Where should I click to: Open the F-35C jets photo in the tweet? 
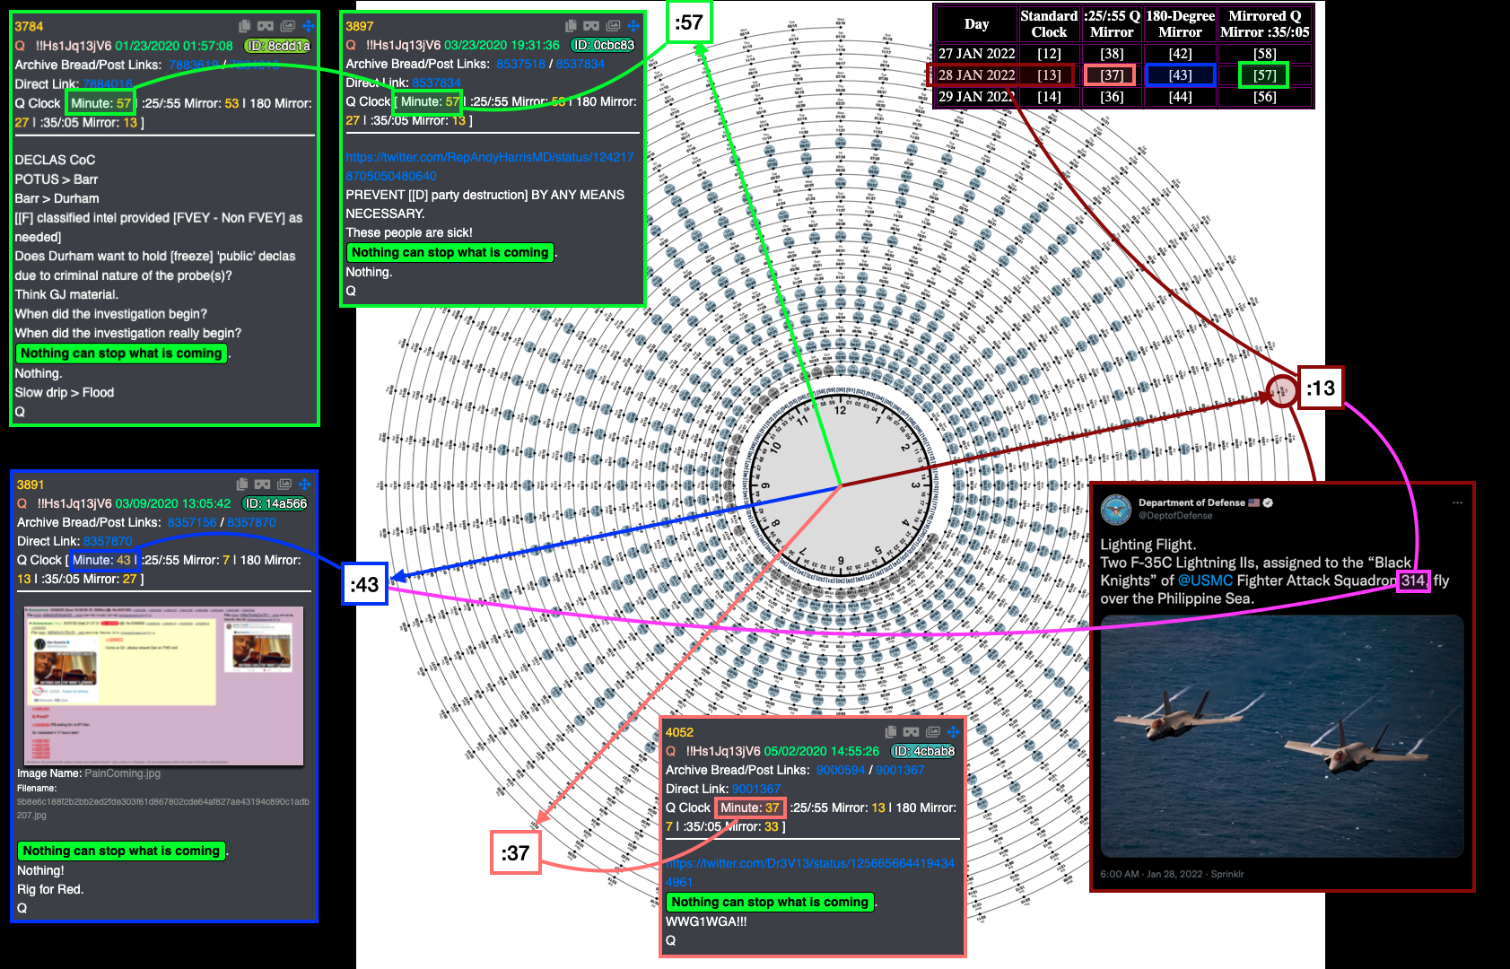point(1282,736)
